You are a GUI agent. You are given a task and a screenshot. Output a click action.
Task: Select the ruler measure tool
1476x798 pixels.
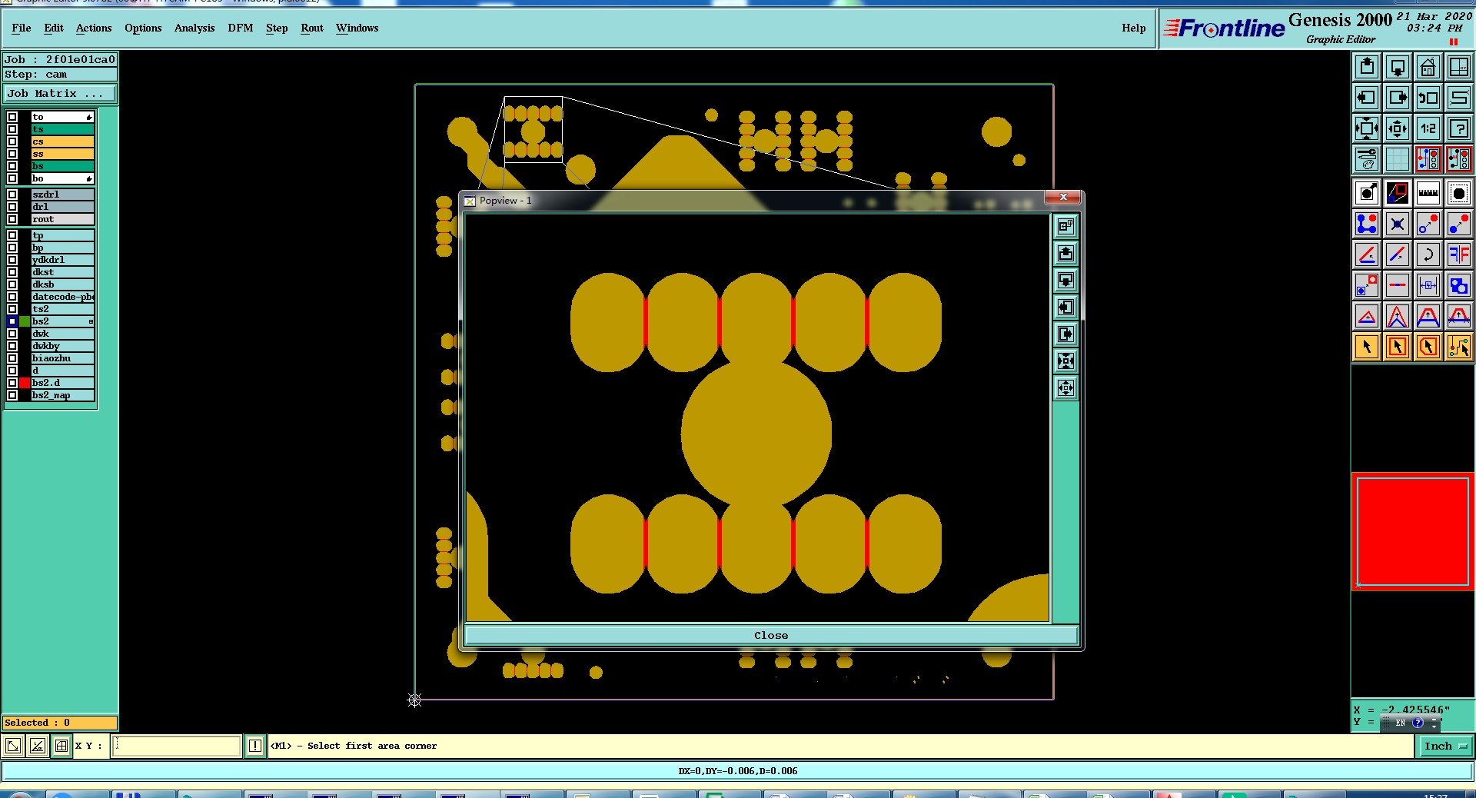click(x=1428, y=193)
